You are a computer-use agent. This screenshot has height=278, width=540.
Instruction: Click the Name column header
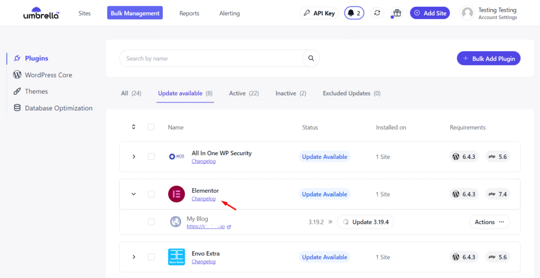coord(176,127)
